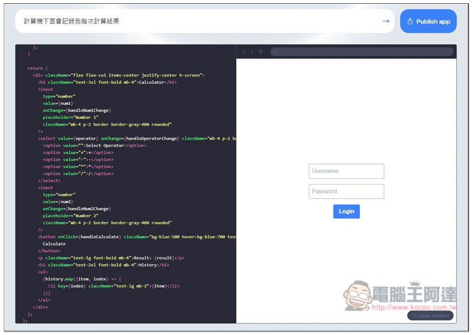
Task: Click the li key={index} code line
Action: point(113,286)
